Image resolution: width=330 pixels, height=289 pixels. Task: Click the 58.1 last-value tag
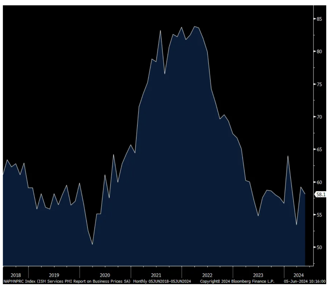(x=321, y=195)
